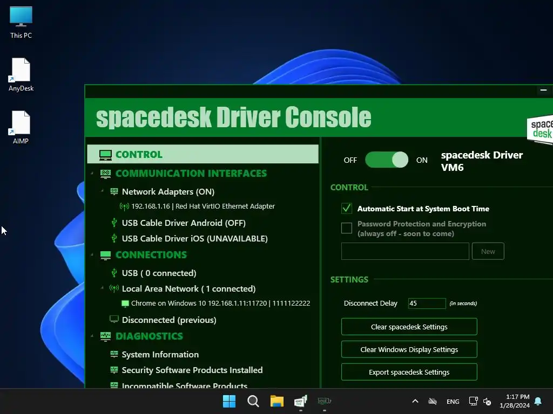Screen dimensions: 553x414
Task: Click spacedesk app icon in taskbar
Action: (x=300, y=401)
